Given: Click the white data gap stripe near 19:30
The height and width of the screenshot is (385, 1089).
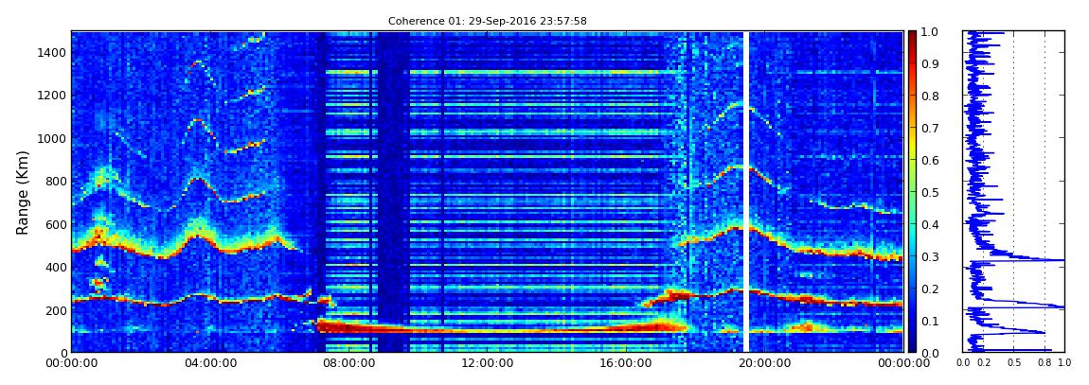Looking at the screenshot, I should point(746,192).
